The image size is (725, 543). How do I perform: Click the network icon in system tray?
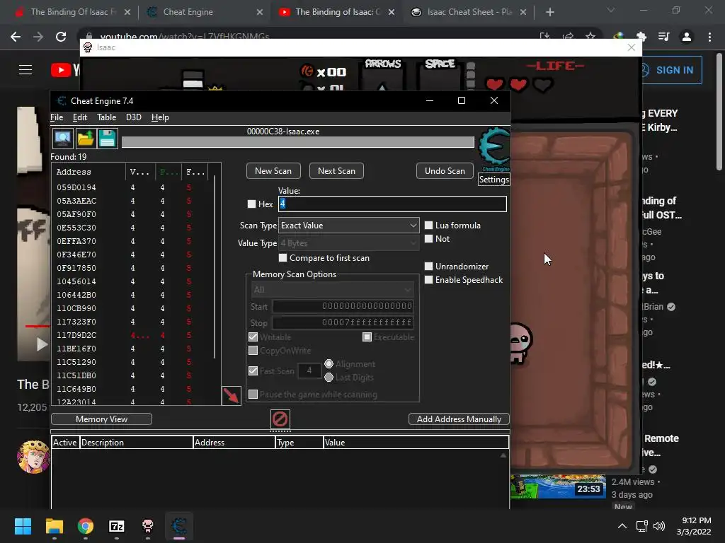click(x=641, y=526)
